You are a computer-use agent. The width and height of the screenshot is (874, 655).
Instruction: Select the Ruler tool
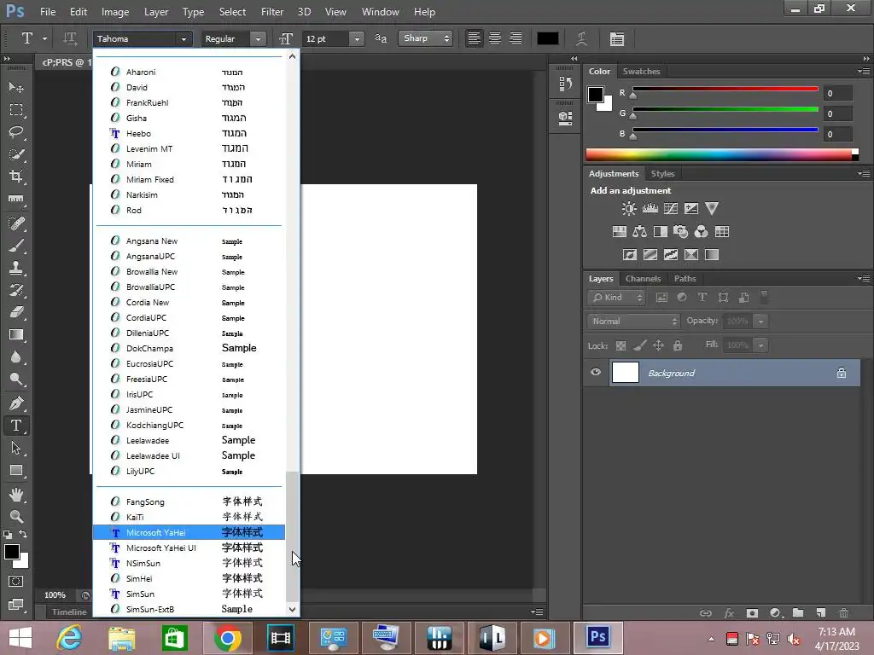click(x=16, y=199)
